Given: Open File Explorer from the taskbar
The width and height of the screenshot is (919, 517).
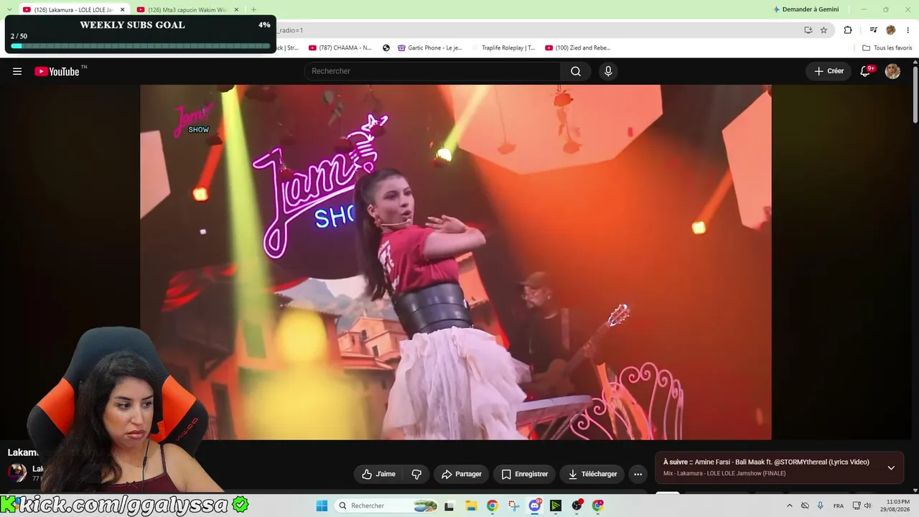Looking at the screenshot, I should 471,506.
